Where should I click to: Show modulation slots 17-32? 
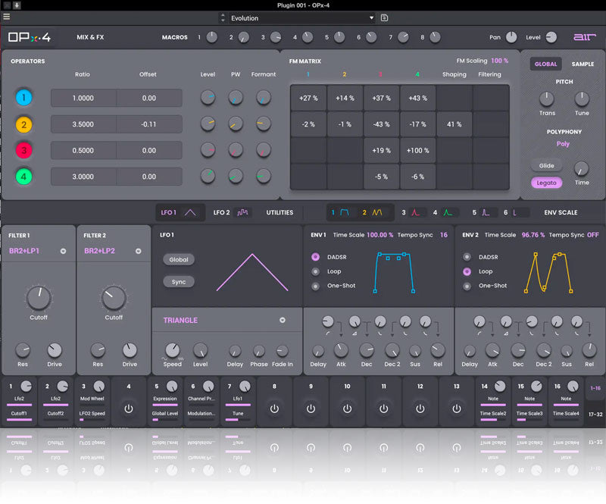[x=595, y=415]
